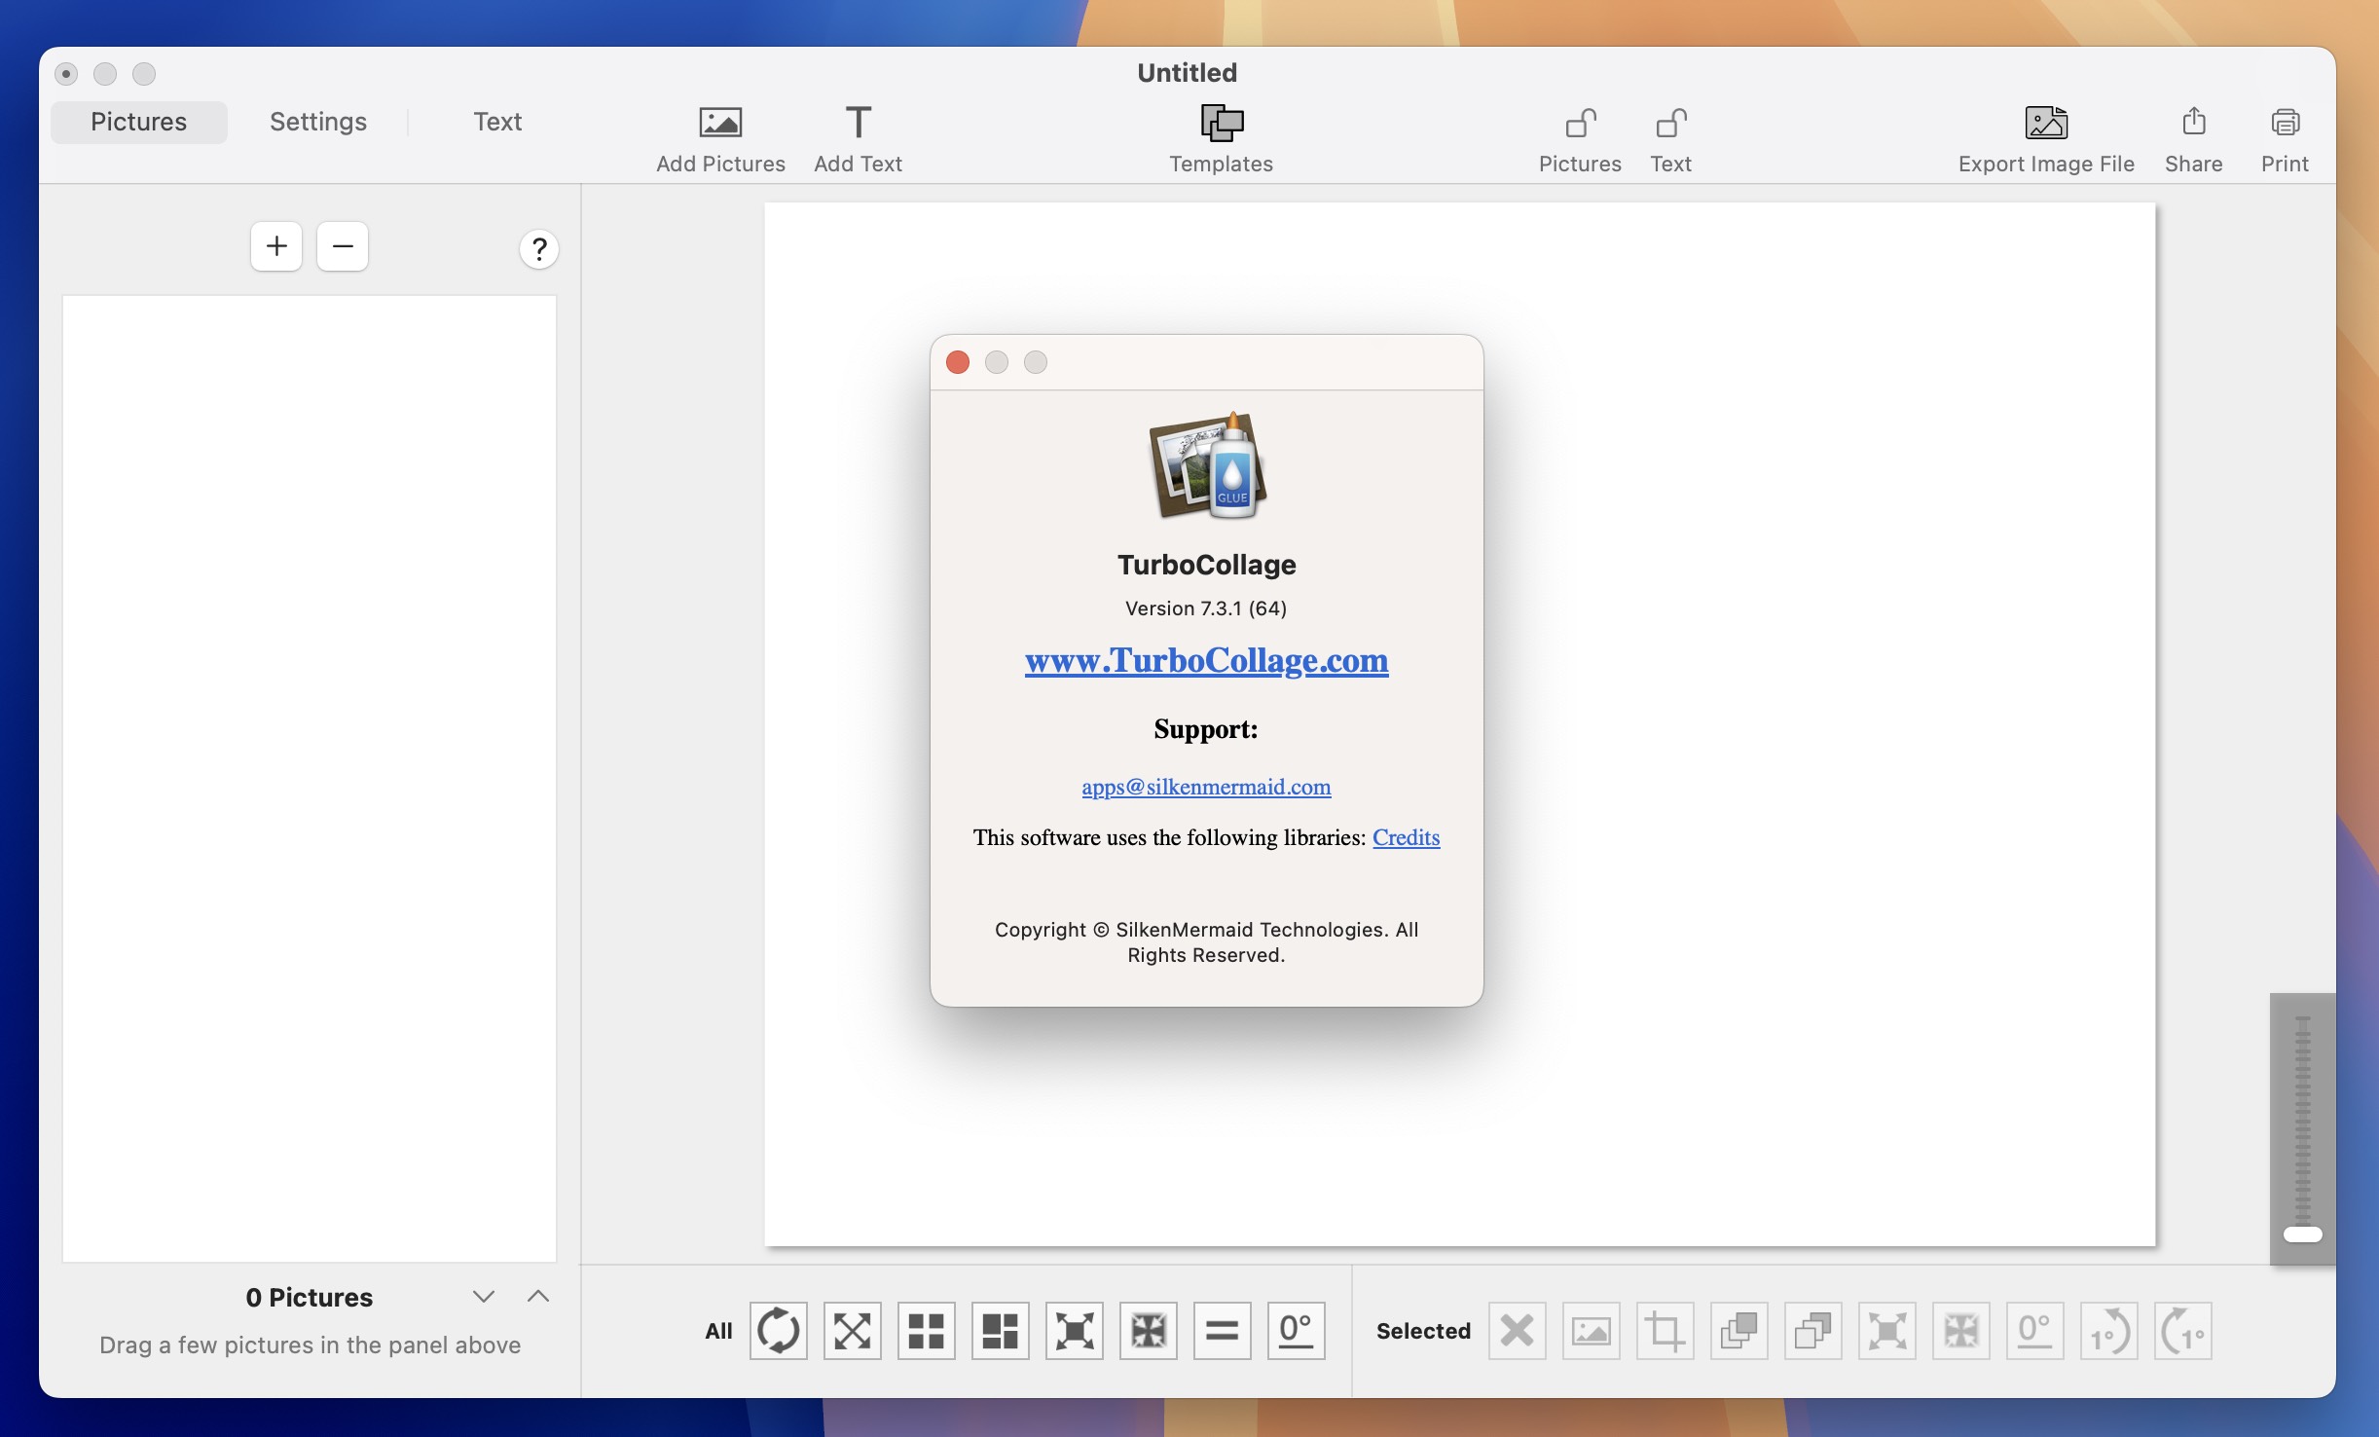The width and height of the screenshot is (2379, 1437).
Task: Open the Credits link
Action: point(1406,837)
